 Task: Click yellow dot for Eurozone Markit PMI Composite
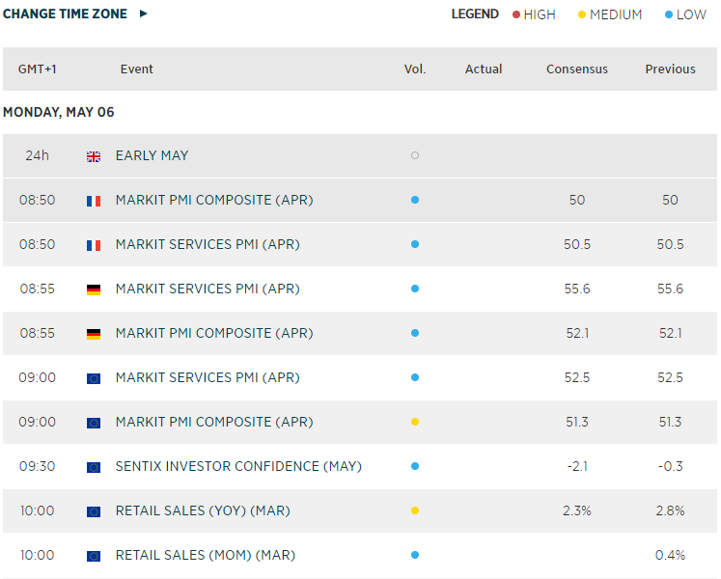(x=415, y=423)
